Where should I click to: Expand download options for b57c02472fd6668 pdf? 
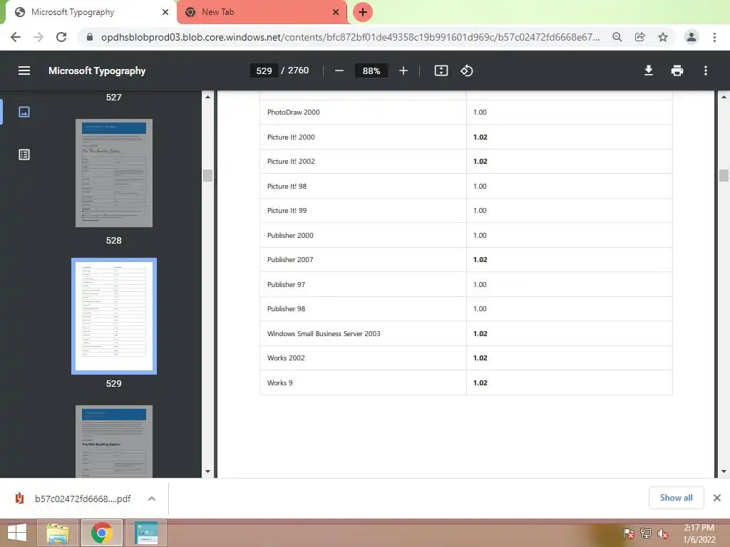tap(151, 499)
